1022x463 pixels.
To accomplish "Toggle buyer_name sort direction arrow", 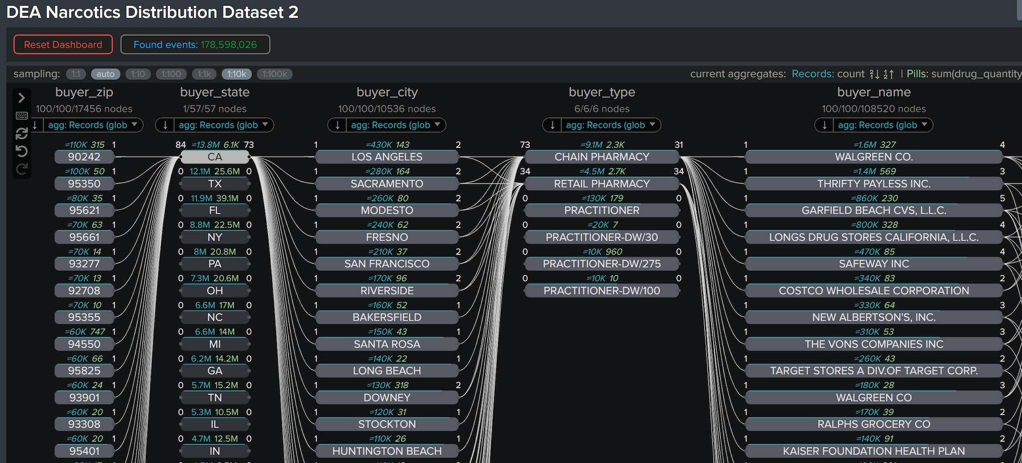I will (x=824, y=125).
